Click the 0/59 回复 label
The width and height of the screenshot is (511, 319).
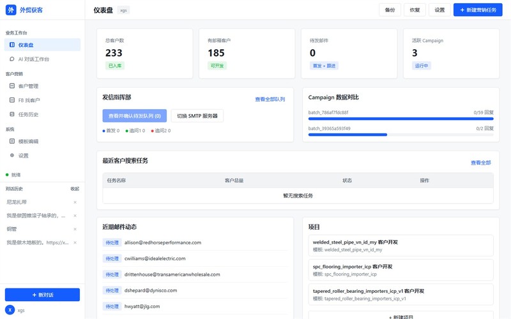(x=484, y=112)
